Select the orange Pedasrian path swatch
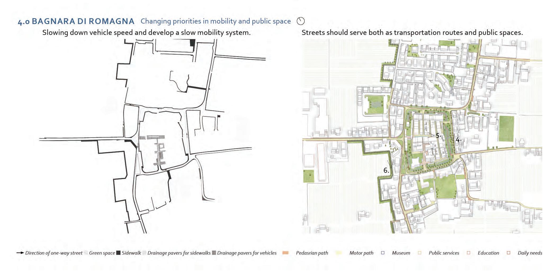559x272 pixels. pyautogui.click(x=285, y=253)
